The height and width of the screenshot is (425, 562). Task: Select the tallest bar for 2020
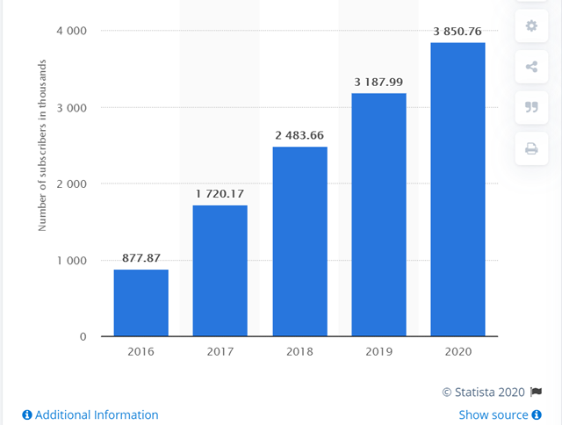coord(458,190)
